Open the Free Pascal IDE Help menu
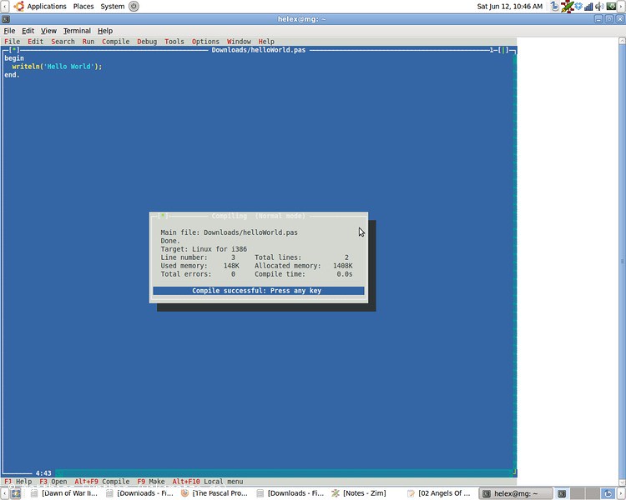The image size is (626, 500). [266, 42]
